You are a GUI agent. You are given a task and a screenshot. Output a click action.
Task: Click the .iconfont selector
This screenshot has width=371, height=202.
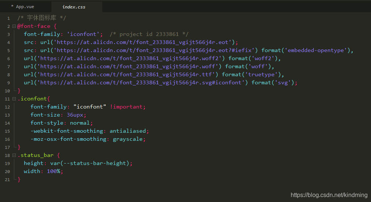32,99
